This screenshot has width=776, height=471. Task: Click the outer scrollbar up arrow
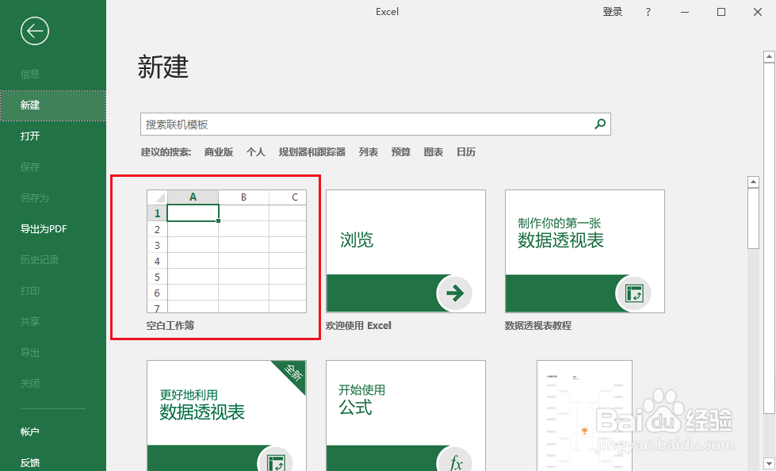pos(769,57)
